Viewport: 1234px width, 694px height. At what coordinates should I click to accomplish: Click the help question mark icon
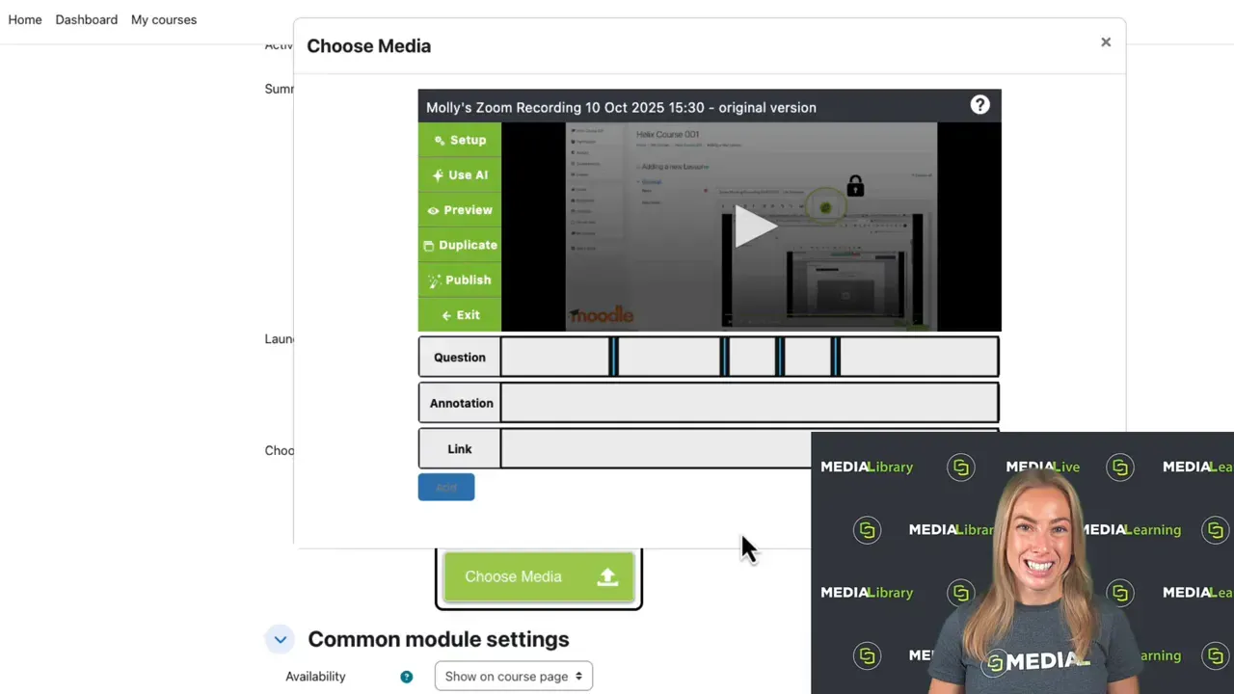point(979,105)
